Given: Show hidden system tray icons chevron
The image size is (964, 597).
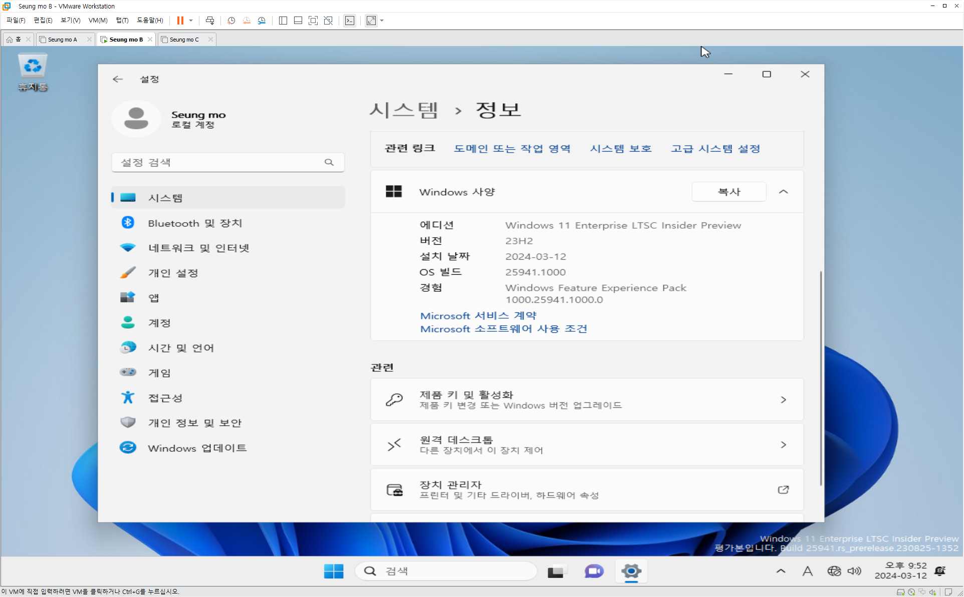Looking at the screenshot, I should (781, 571).
